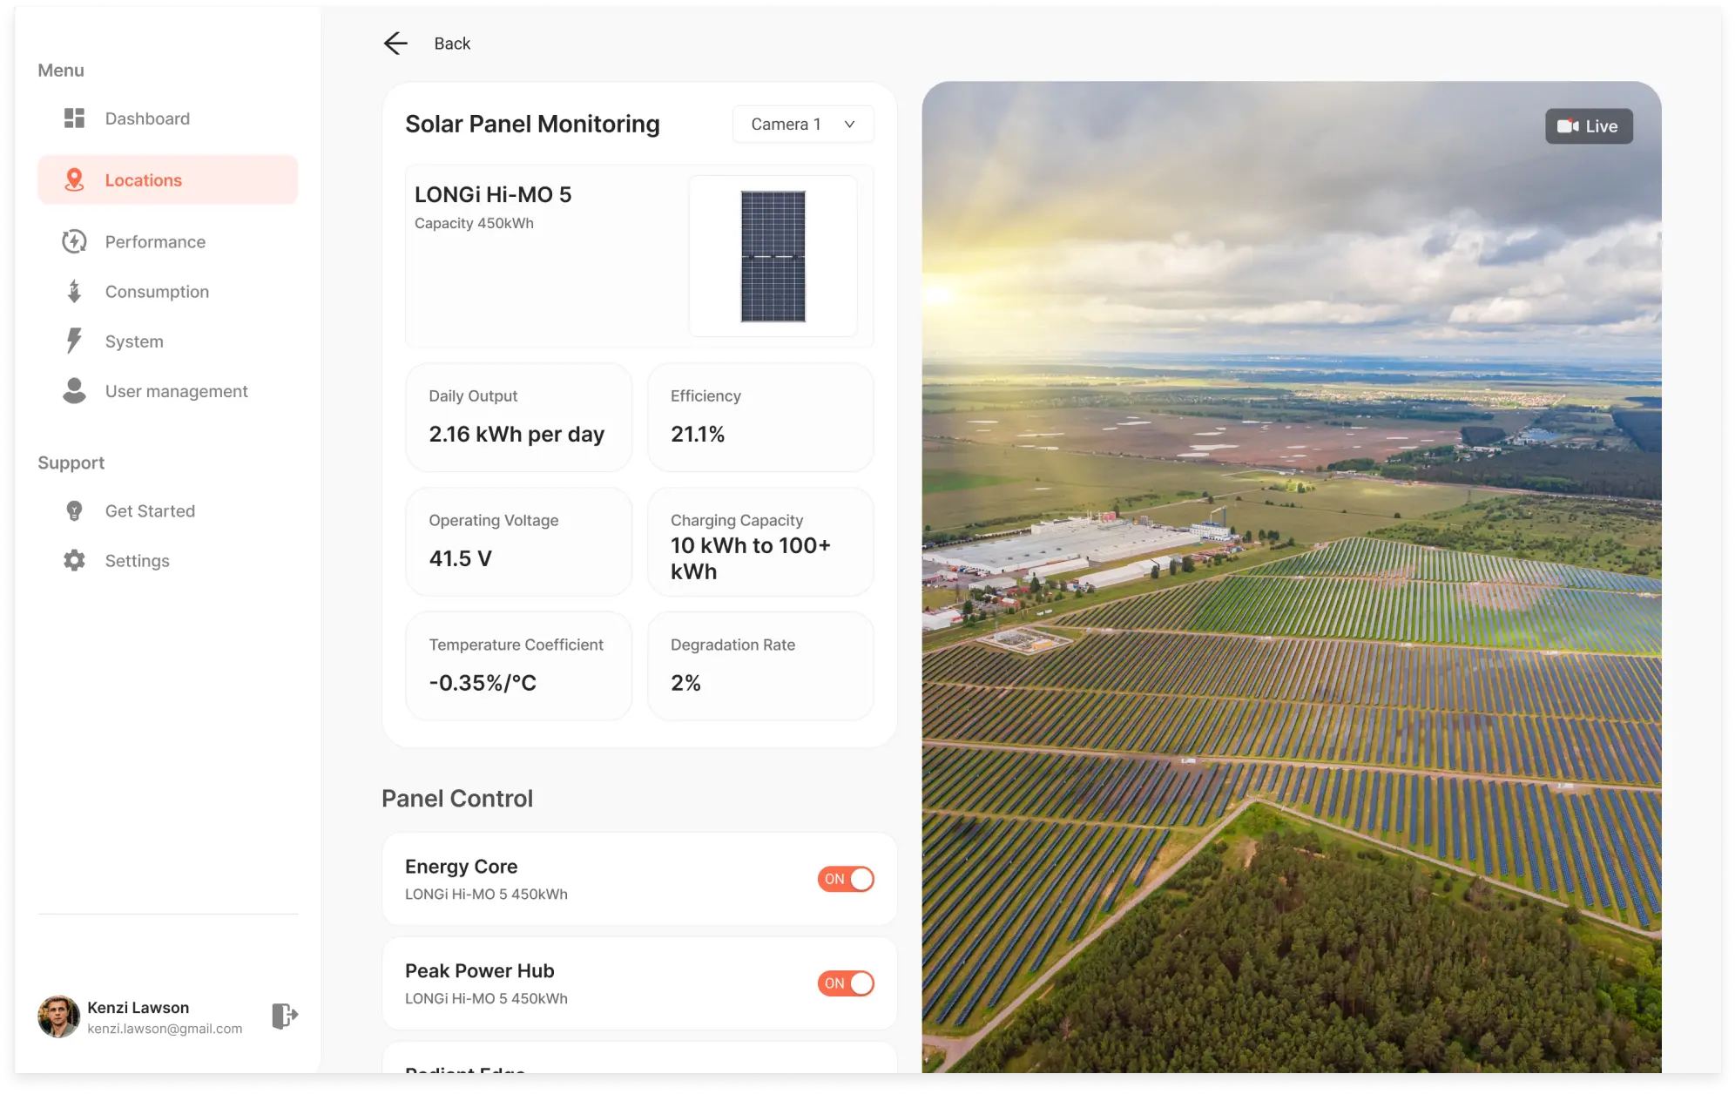Navigate back using the arrow icon
The width and height of the screenshot is (1735, 1094).
pyautogui.click(x=396, y=43)
